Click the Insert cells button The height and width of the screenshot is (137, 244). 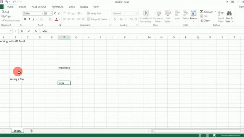tap(177, 16)
